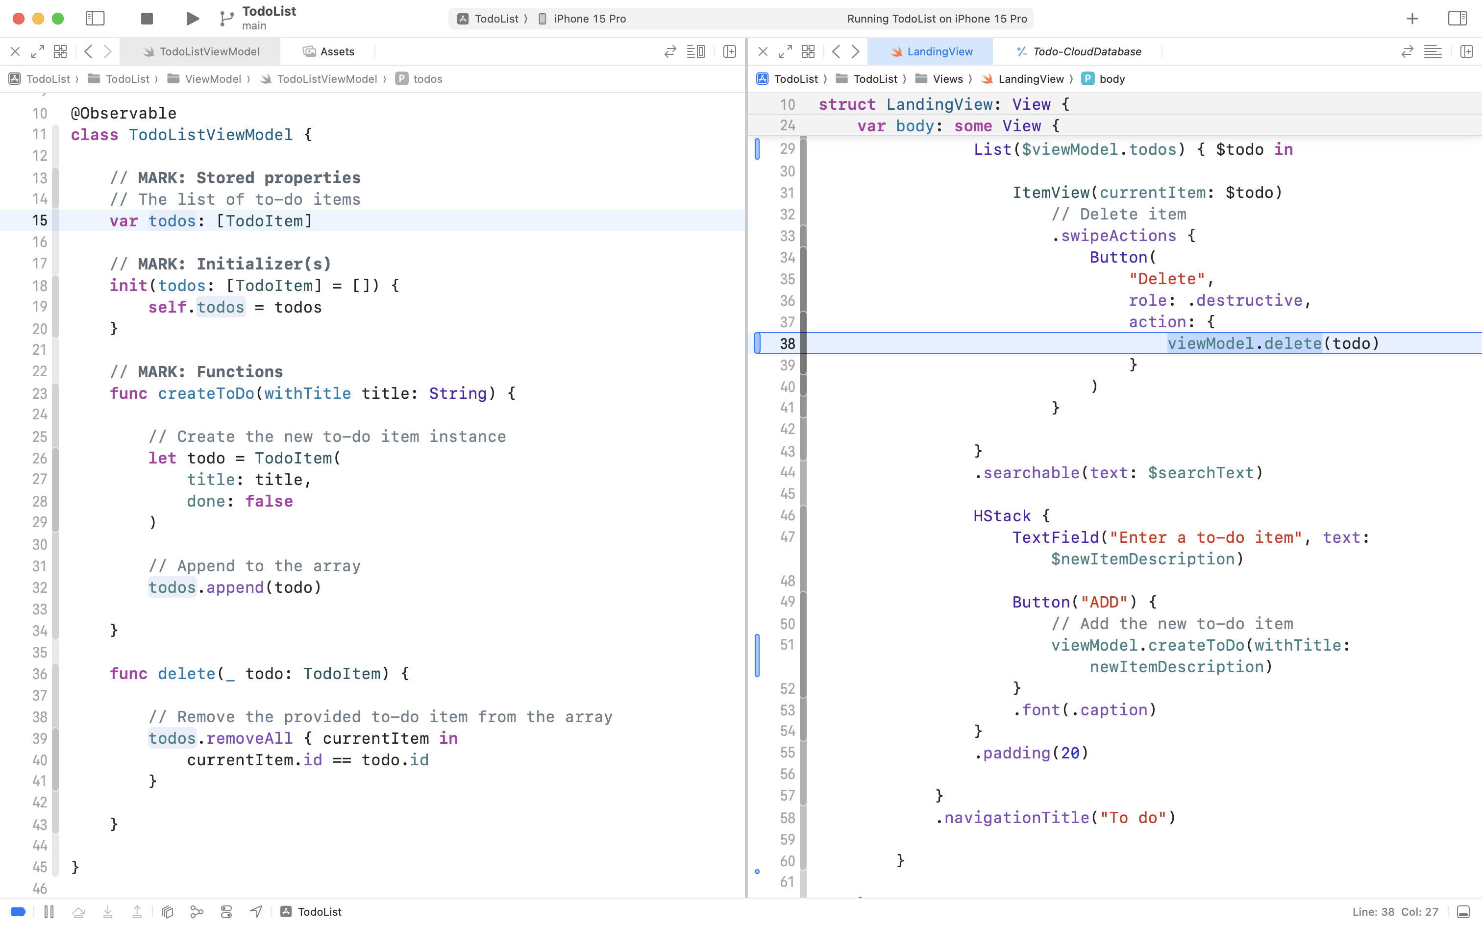The image size is (1482, 925).
Task: Add a new editor split with the plus icon
Action: pos(729,51)
